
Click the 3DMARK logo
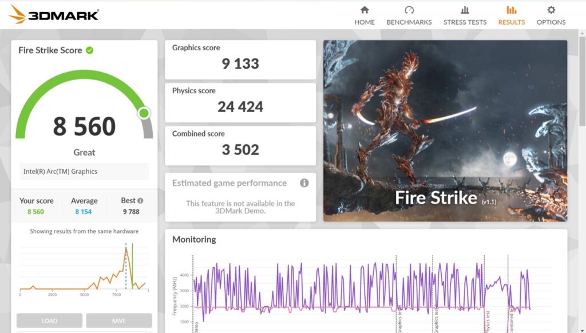coord(52,14)
